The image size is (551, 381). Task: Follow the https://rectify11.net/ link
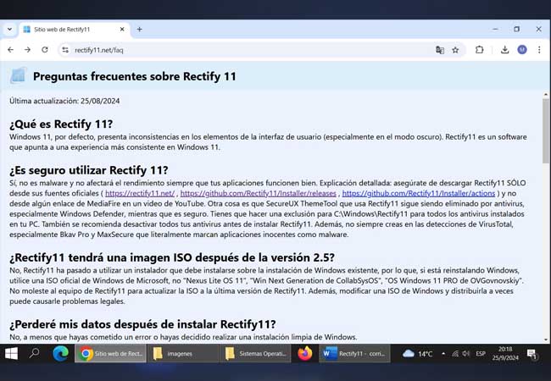click(140, 193)
